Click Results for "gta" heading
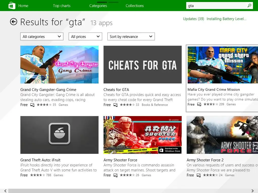Viewport: 258px width, 193px height. 53,22
